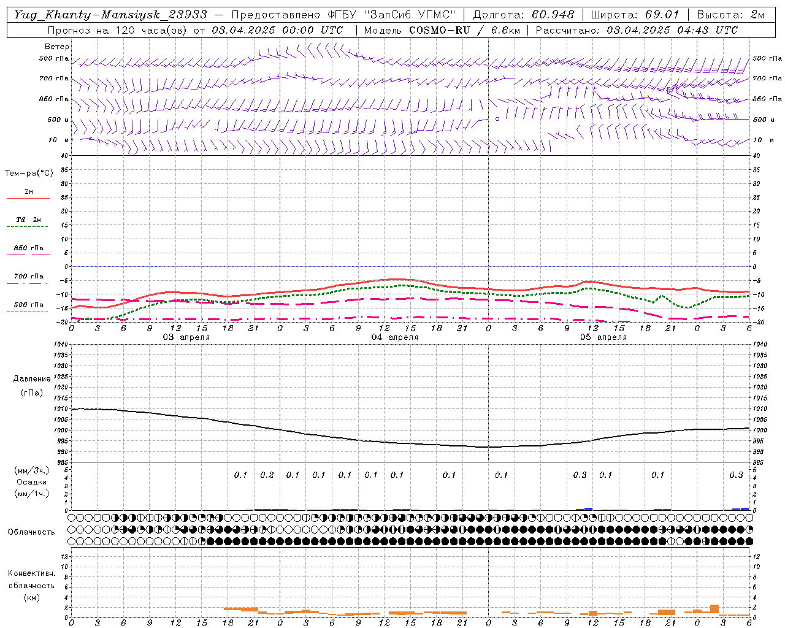The height and width of the screenshot is (628, 785).
Task: Click the 10 м wind level label at left
Action: (59, 140)
